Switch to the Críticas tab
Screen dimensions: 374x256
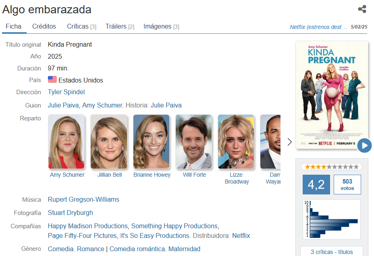point(81,26)
